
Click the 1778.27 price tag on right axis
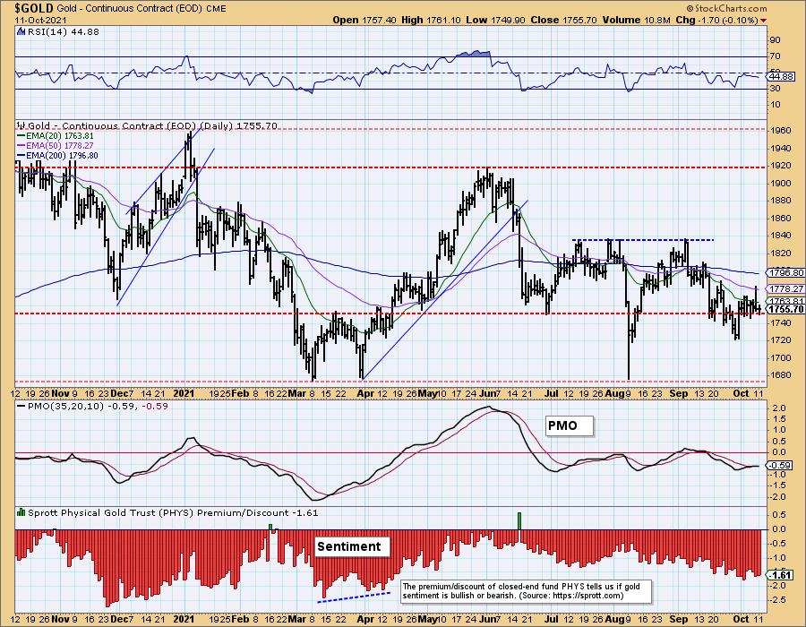click(x=786, y=288)
